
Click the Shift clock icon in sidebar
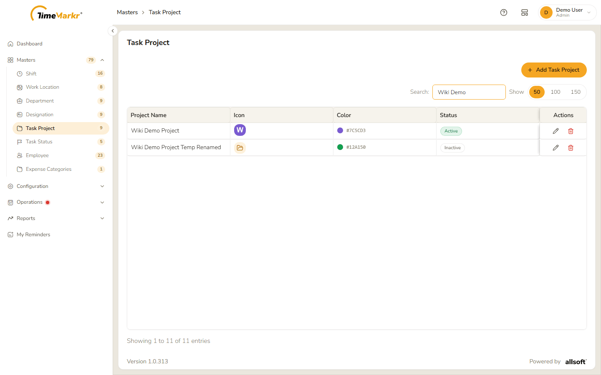coord(20,74)
